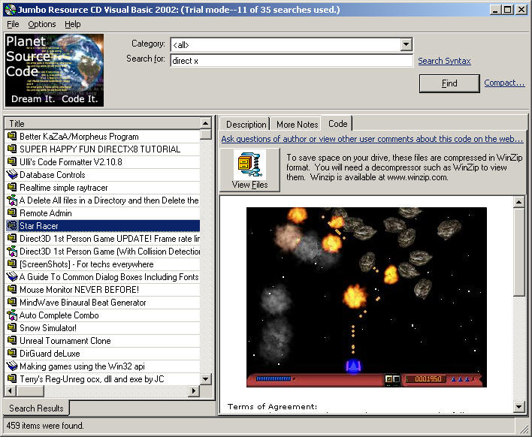Image resolution: width=532 pixels, height=437 pixels.
Task: Click the icon beside Better KaZaA/Morpheus Program
Action: [12, 137]
